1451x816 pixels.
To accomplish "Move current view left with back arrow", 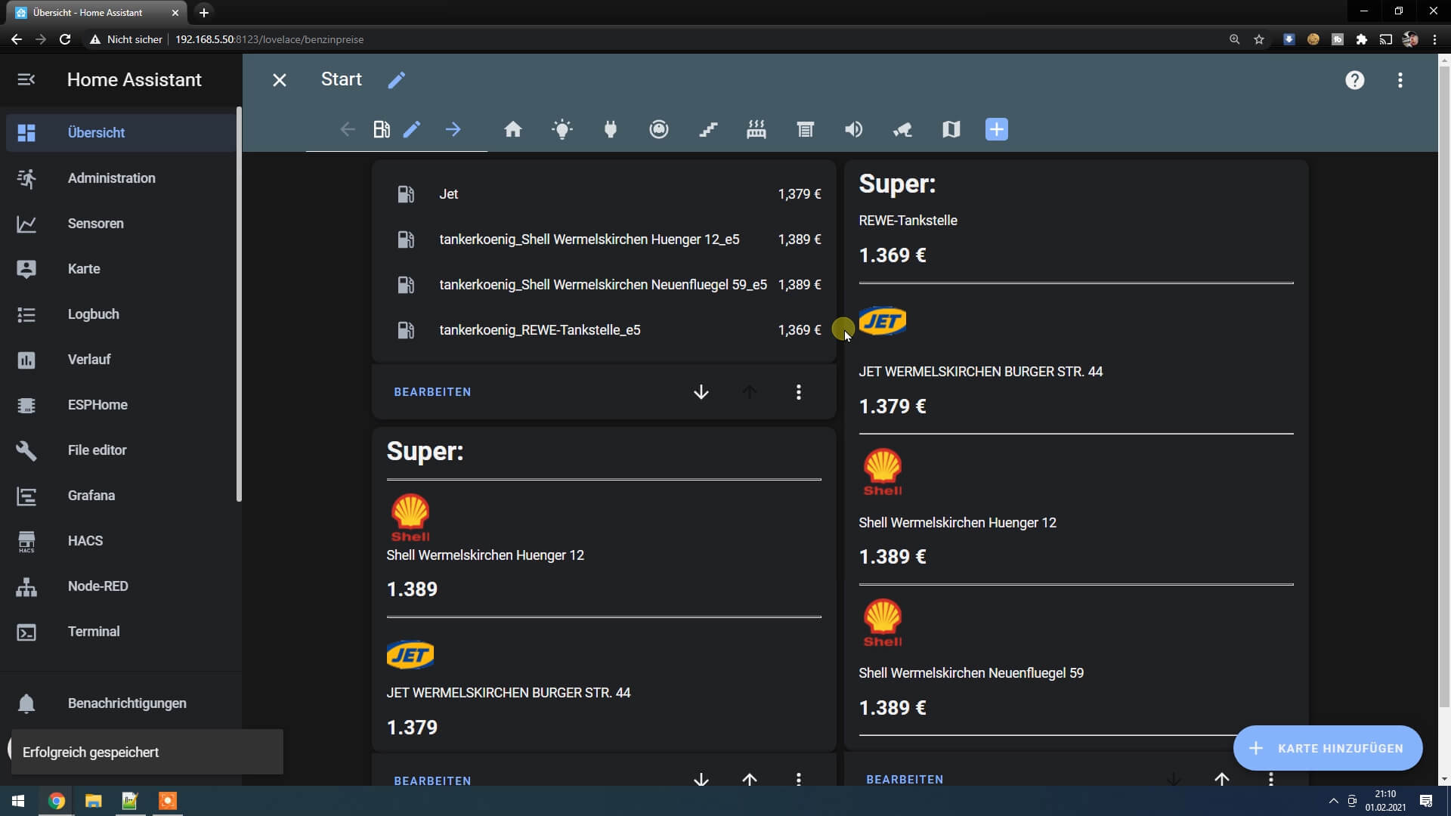I will pos(348,129).
